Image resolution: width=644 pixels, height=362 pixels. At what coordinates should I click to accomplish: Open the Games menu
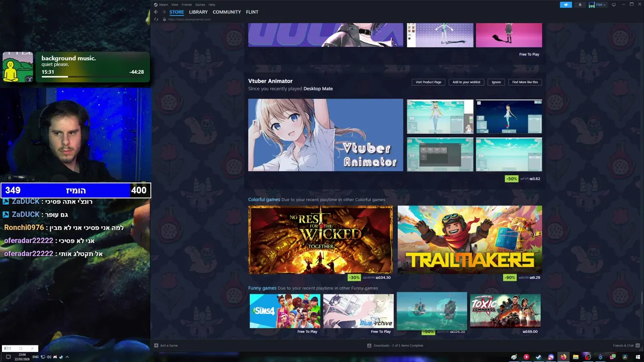click(x=200, y=5)
